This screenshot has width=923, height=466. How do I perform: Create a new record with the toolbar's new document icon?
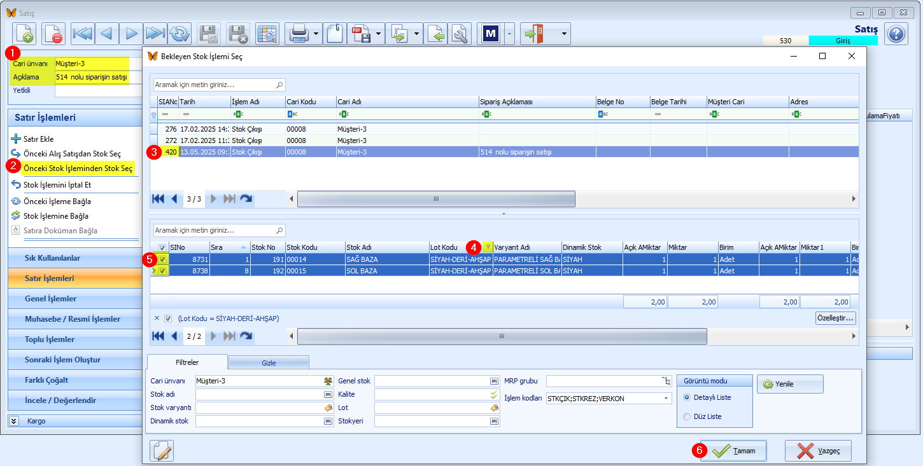pos(25,33)
